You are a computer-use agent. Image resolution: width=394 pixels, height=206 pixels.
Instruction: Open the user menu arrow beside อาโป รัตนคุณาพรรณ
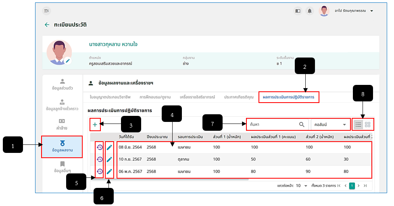pos(372,11)
